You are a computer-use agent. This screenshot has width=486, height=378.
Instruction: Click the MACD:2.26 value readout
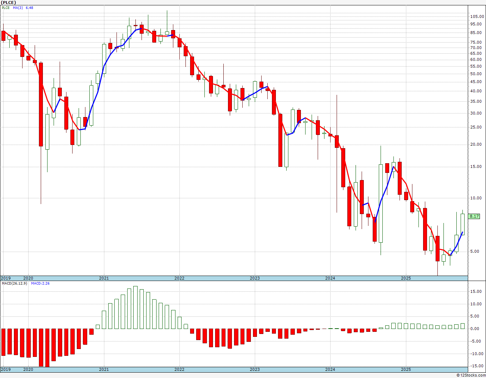(40, 283)
